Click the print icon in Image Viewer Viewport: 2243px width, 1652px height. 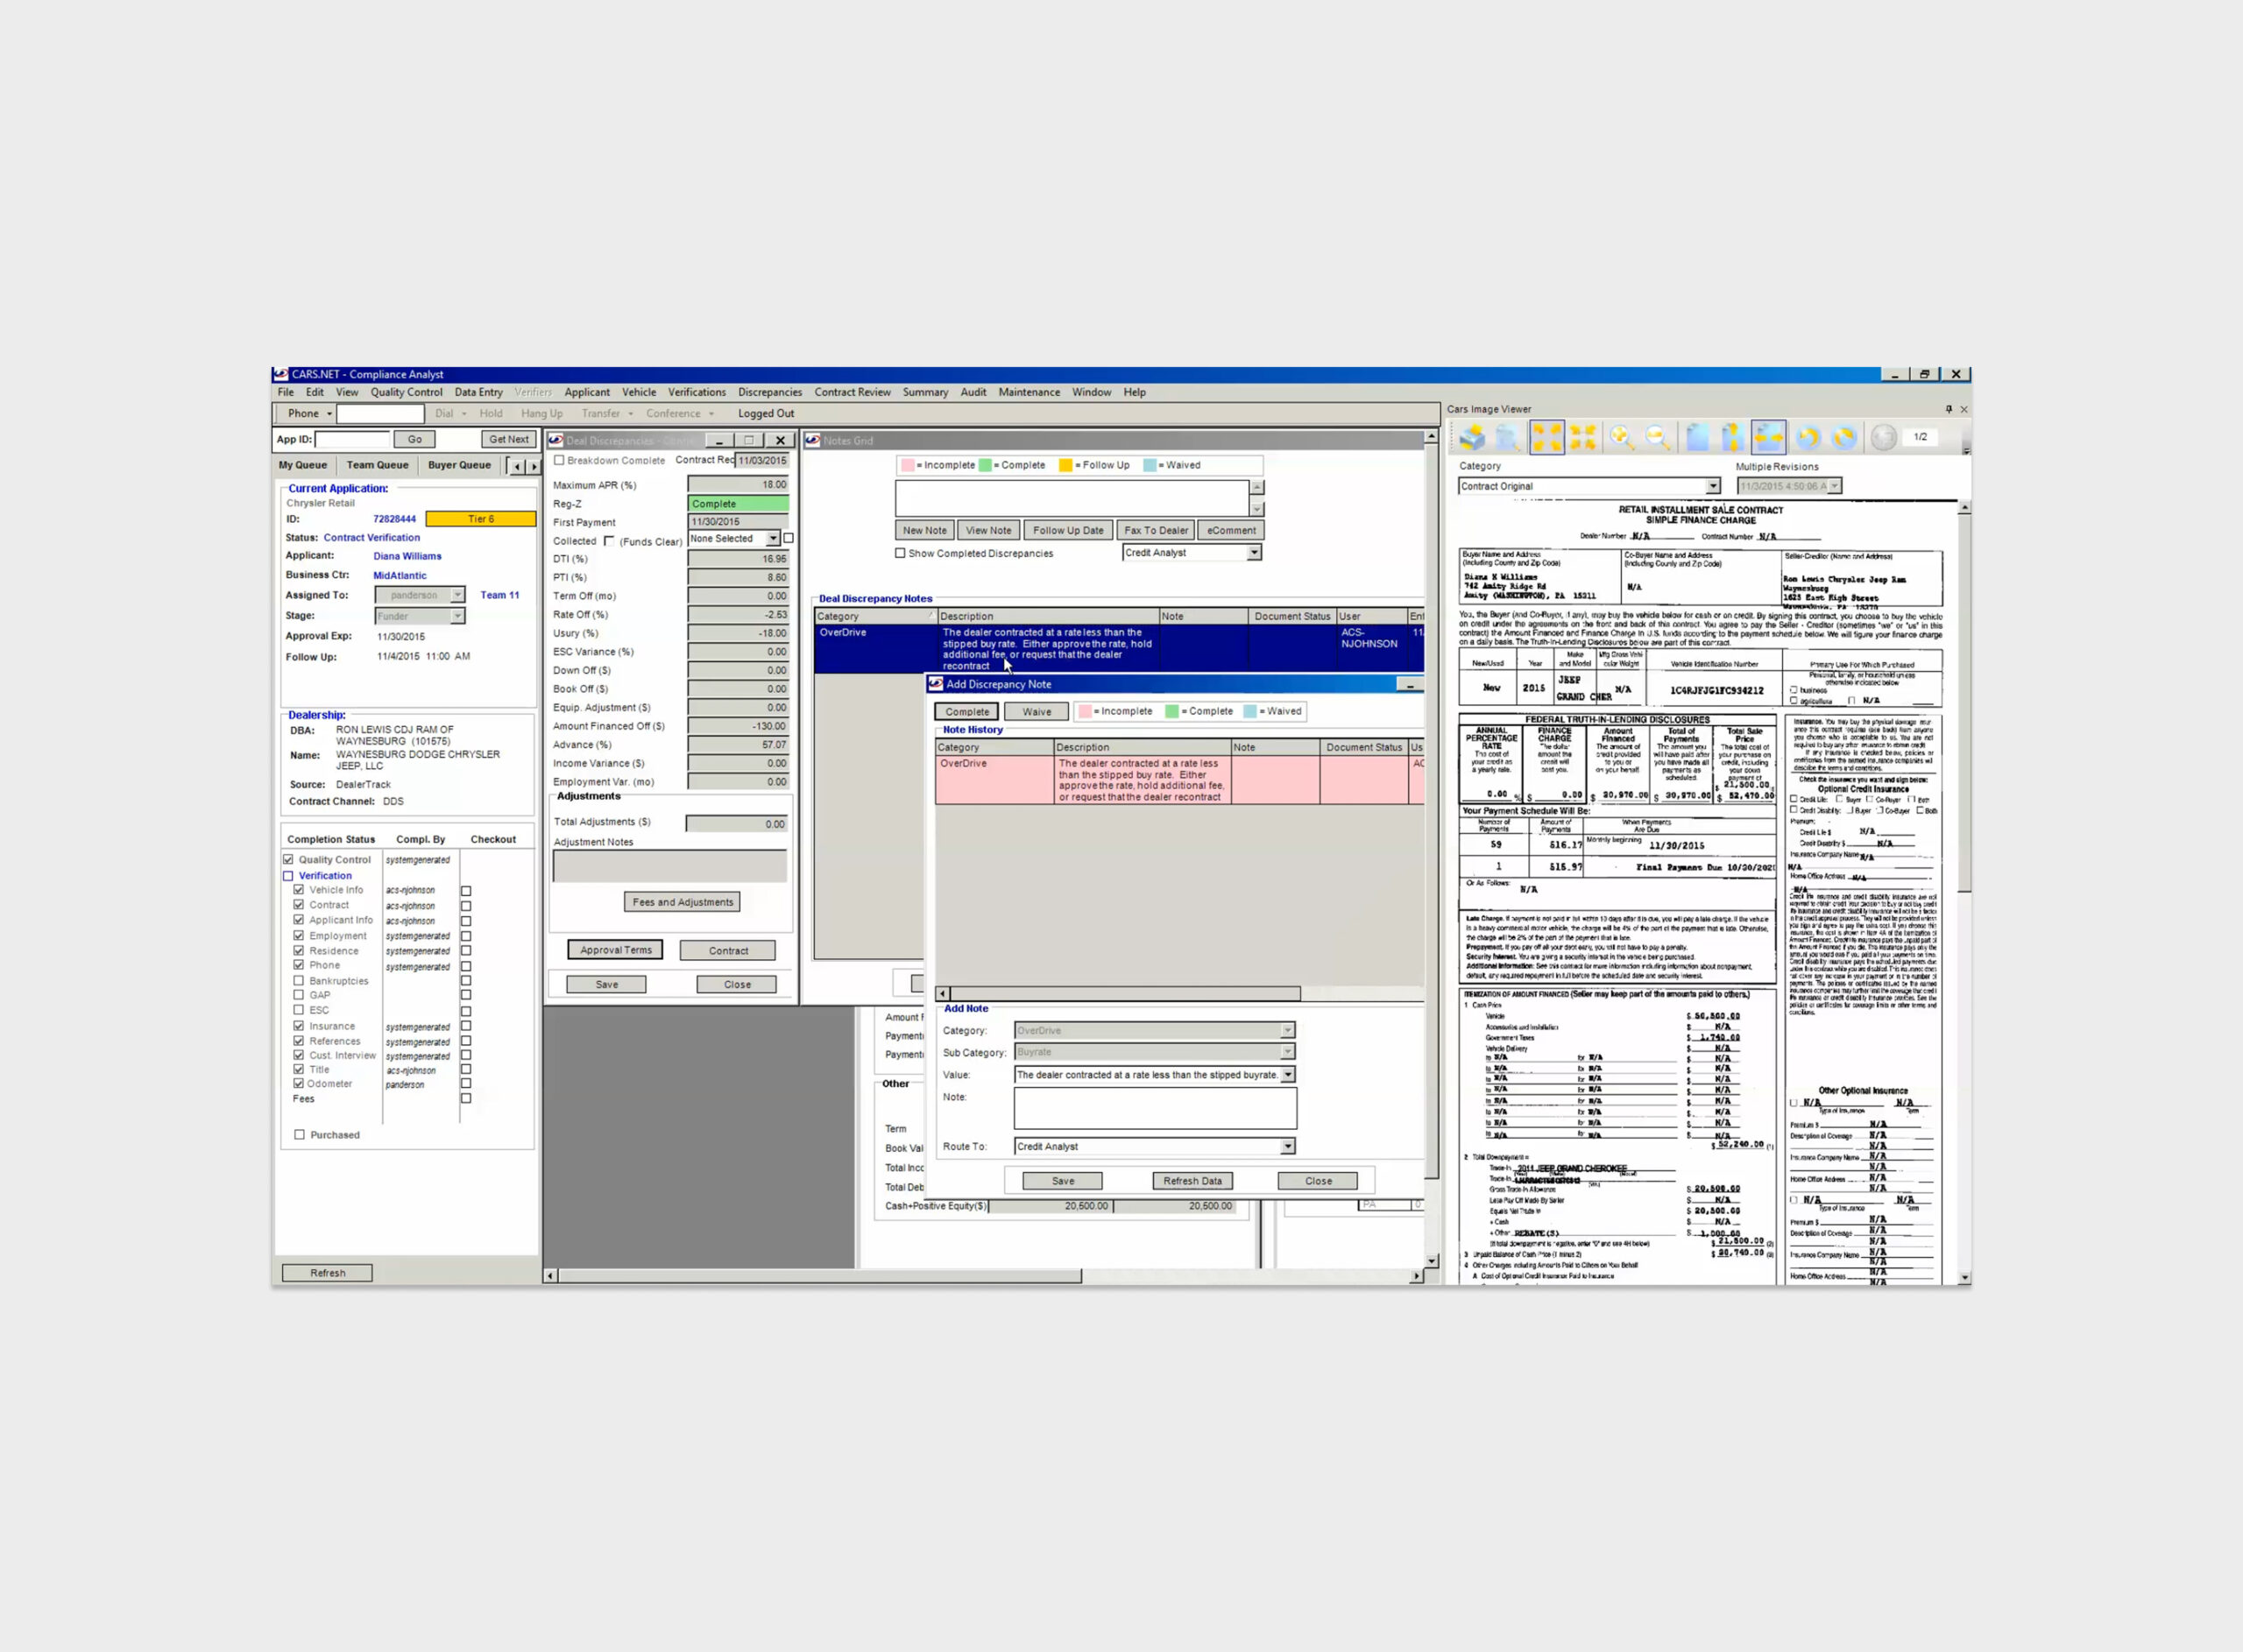tap(1472, 437)
